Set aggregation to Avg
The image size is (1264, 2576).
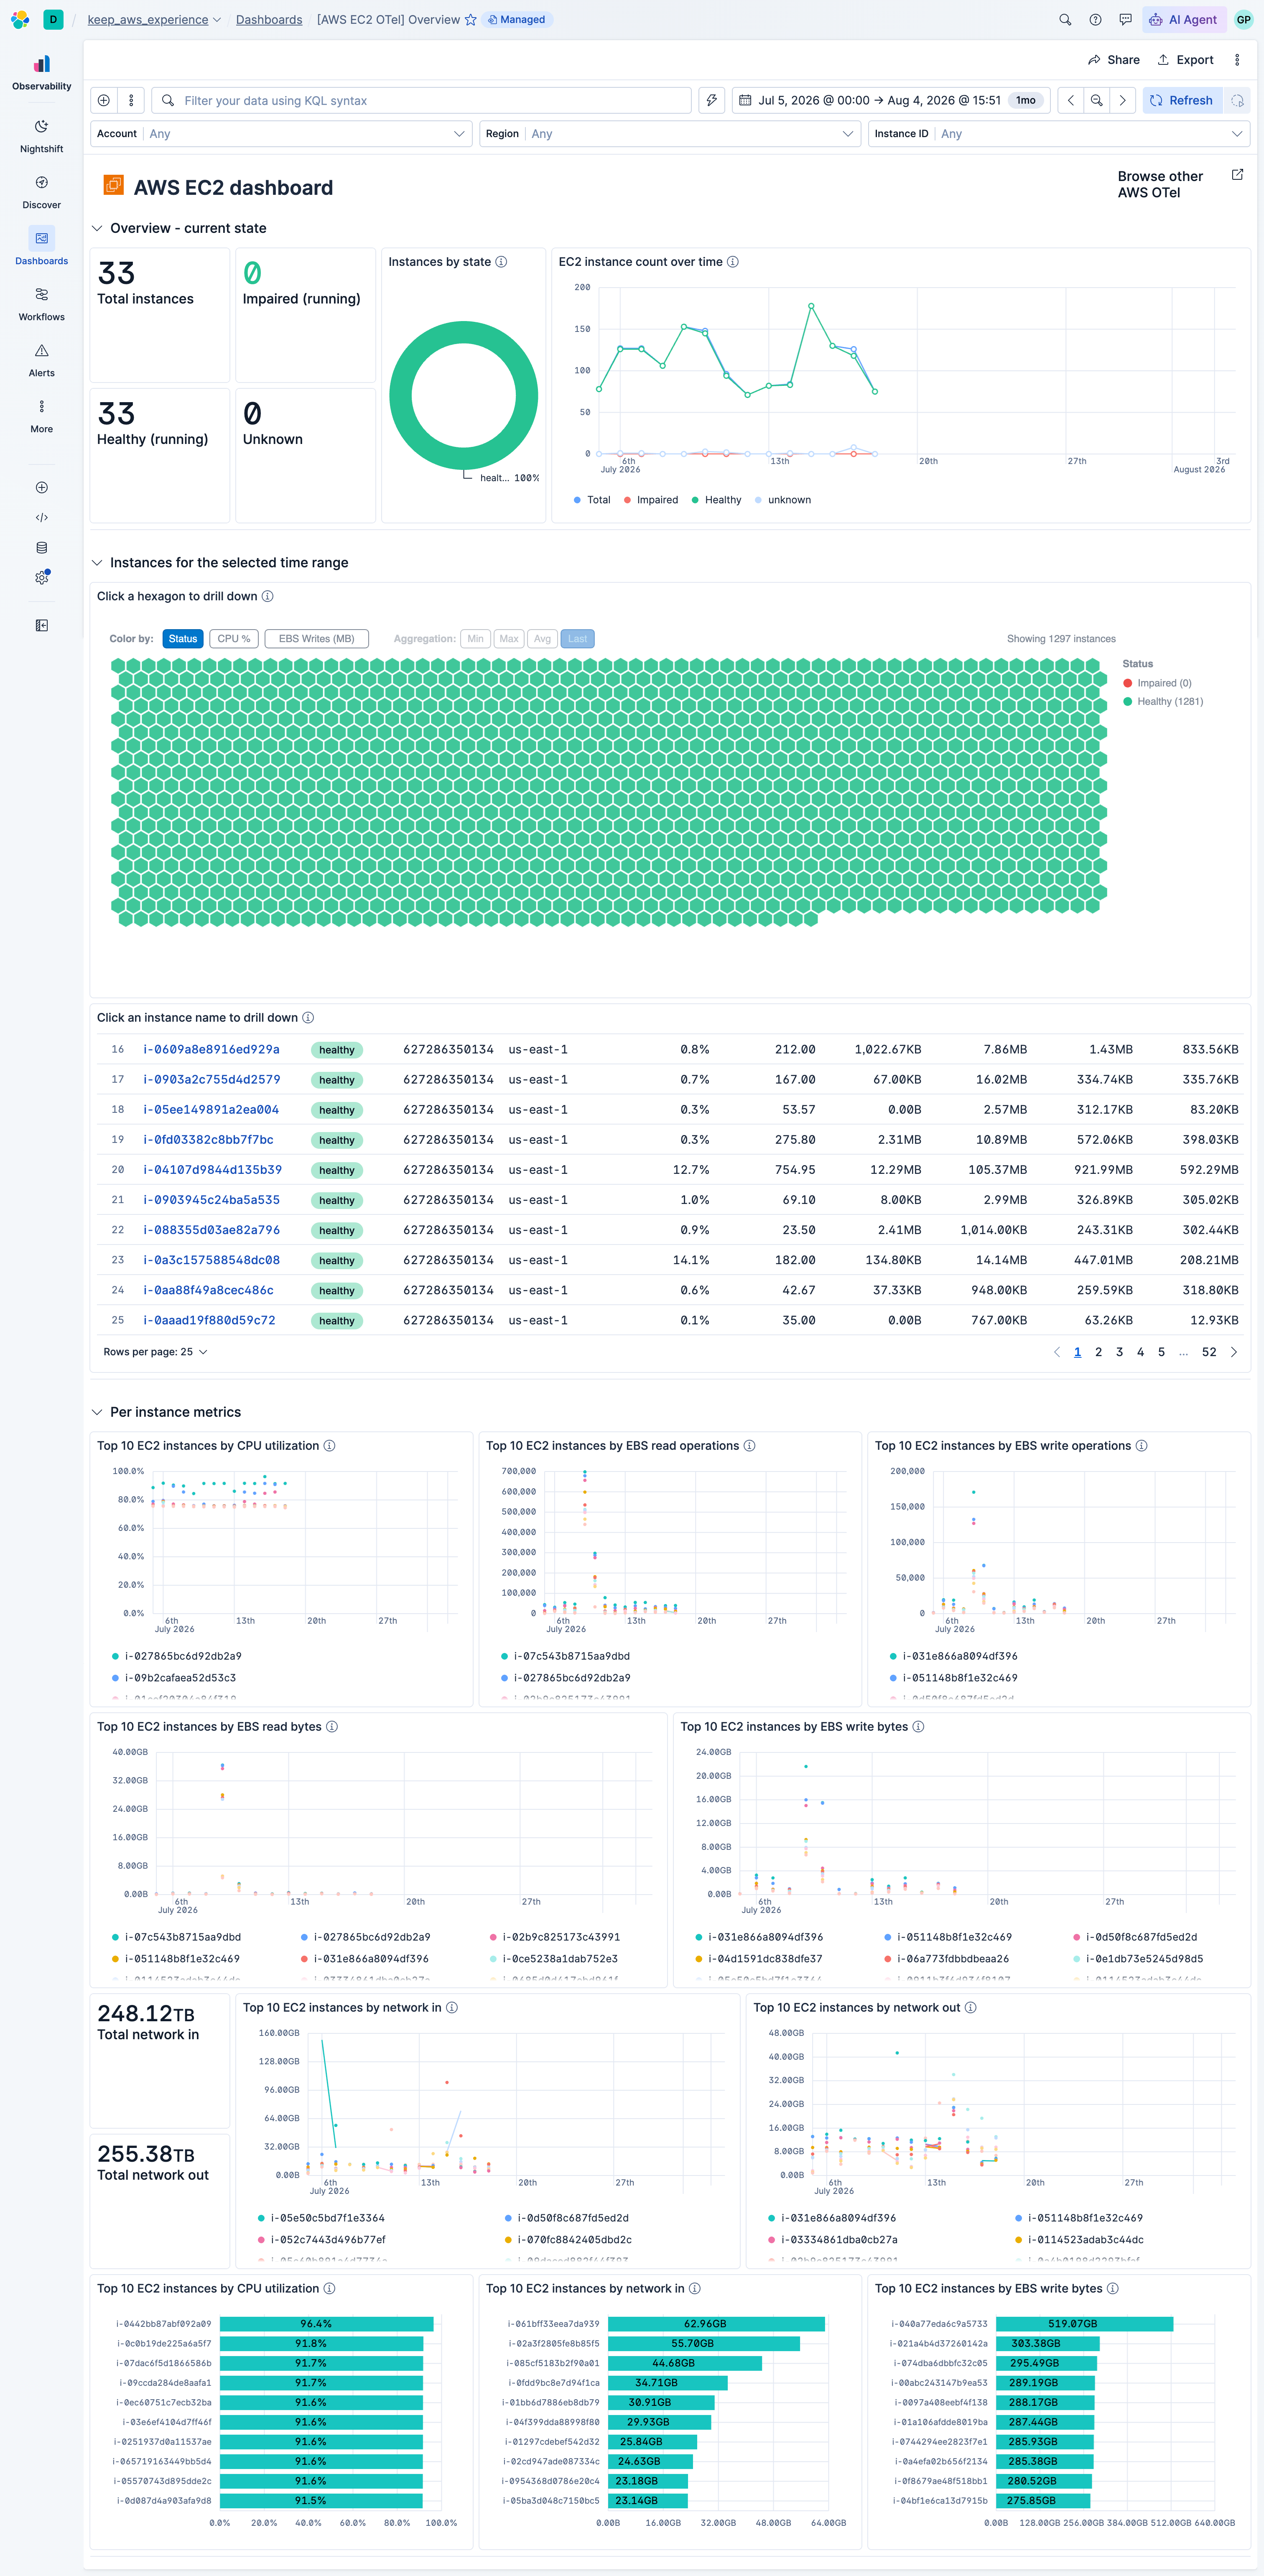point(542,639)
